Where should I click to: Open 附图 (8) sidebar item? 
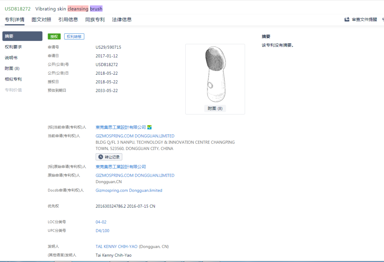(12, 69)
